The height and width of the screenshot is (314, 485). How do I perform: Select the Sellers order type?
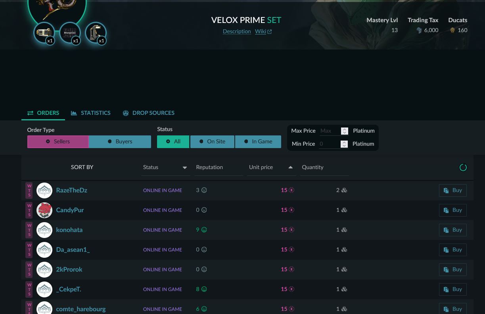click(58, 142)
